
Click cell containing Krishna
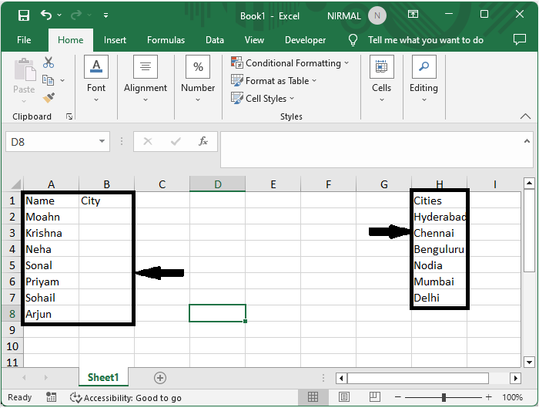click(51, 233)
